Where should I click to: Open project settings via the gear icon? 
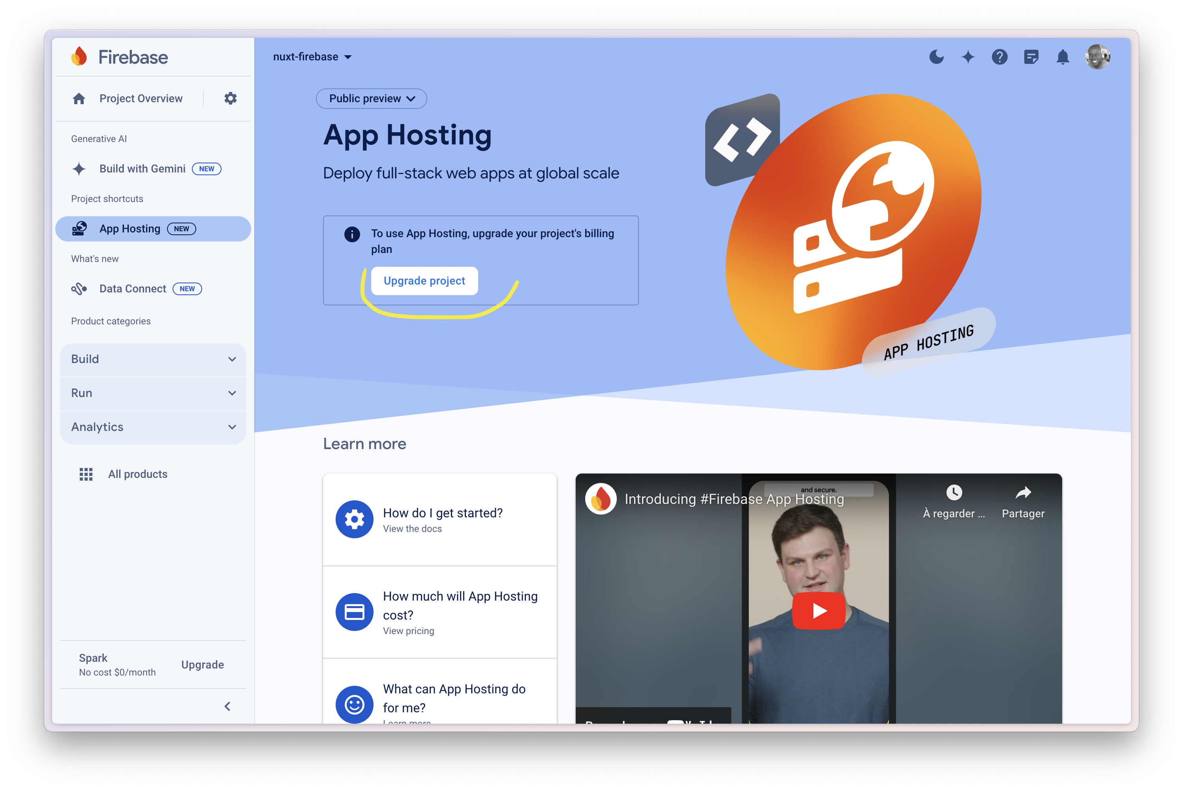(230, 98)
